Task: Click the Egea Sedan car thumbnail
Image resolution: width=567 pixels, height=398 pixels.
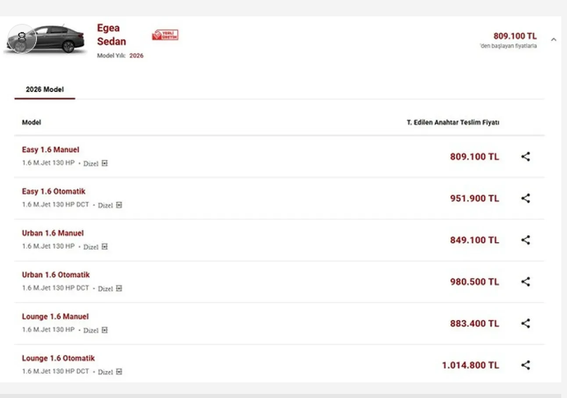Action: point(45,39)
